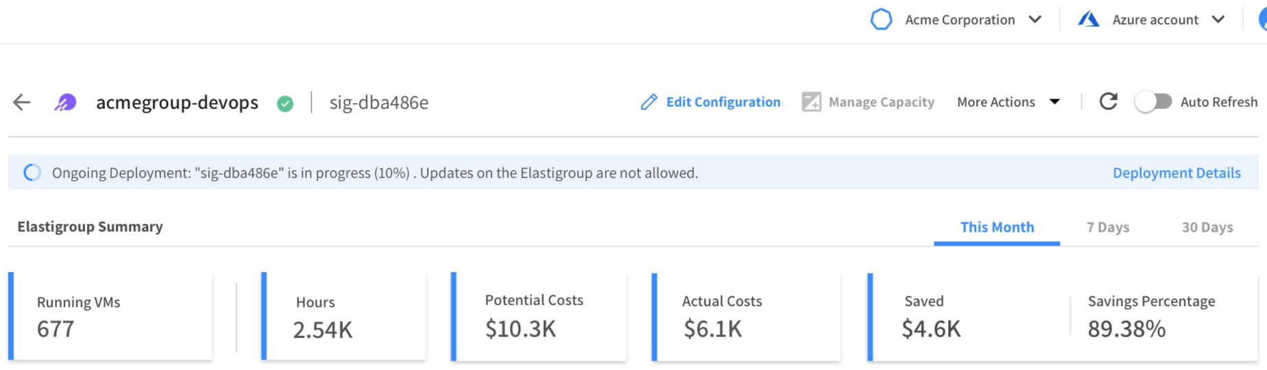Open the Azure account dropdown

click(1218, 19)
